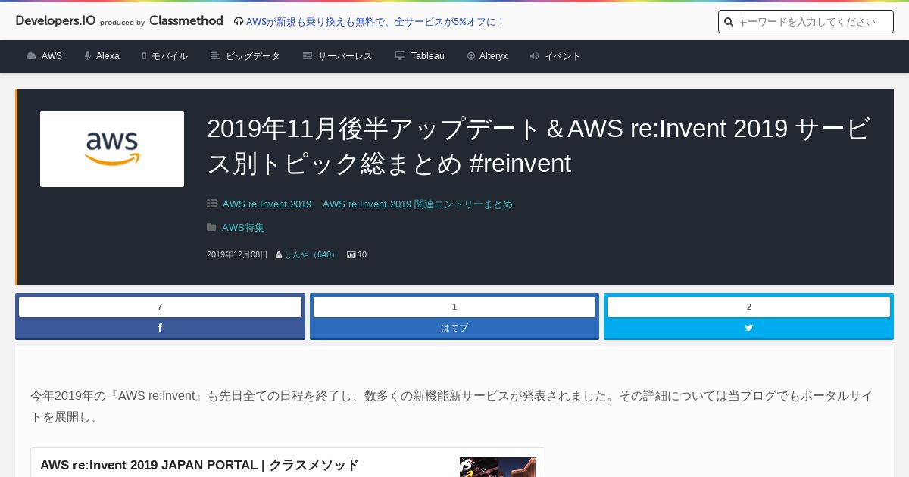Click the server icon next to サーバーレス
Screen dimensions: 909x477
point(308,56)
